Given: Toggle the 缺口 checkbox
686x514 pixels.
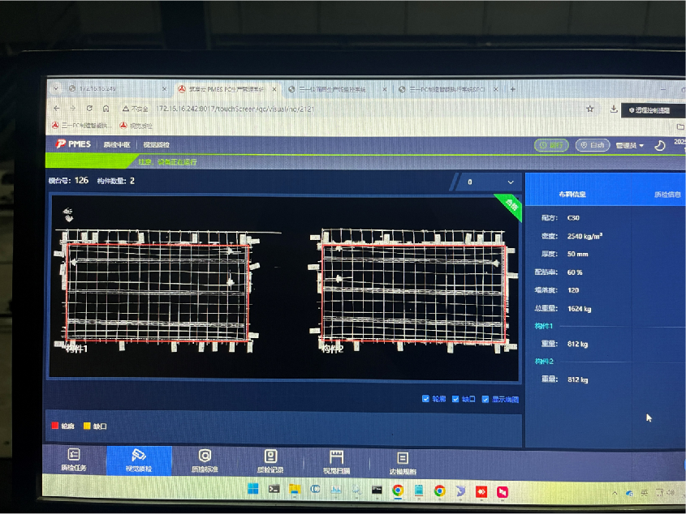Looking at the screenshot, I should [x=455, y=399].
